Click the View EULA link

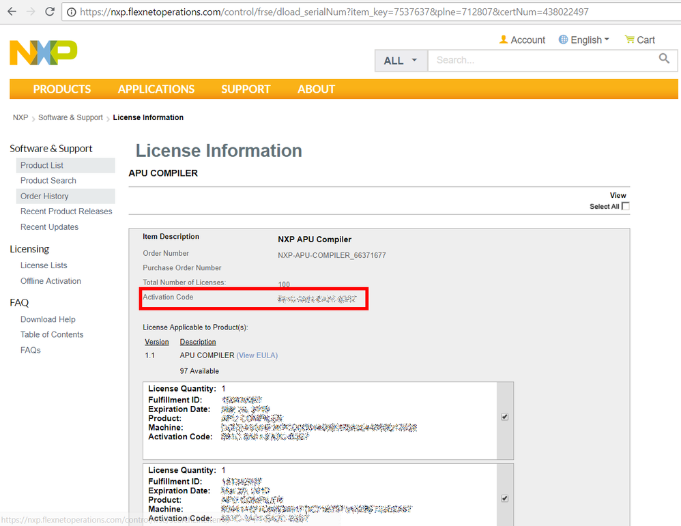tap(257, 355)
